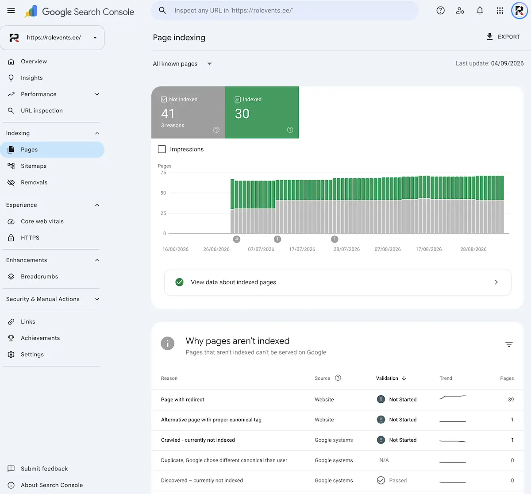The height and width of the screenshot is (494, 531).
Task: Expand the Performance menu chevron
Action: click(x=97, y=94)
